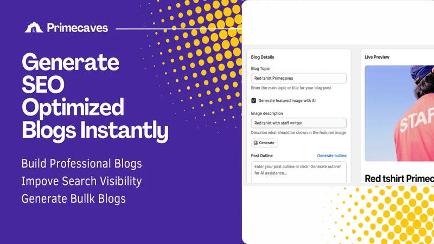Click the 'Primecaves' brand name text
Viewport: 434px width, 244px height.
(78, 28)
